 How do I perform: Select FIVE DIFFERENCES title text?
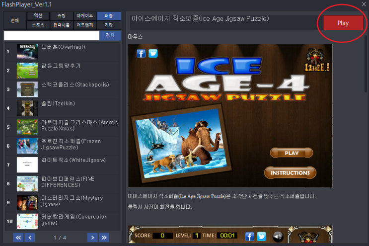[68, 182]
